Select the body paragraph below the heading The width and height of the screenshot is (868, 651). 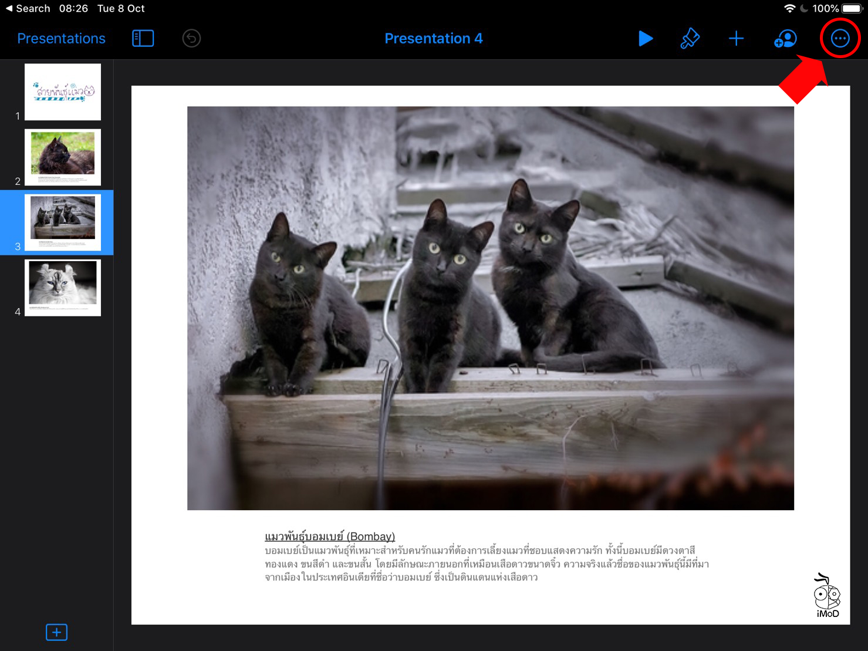pyautogui.click(x=486, y=564)
